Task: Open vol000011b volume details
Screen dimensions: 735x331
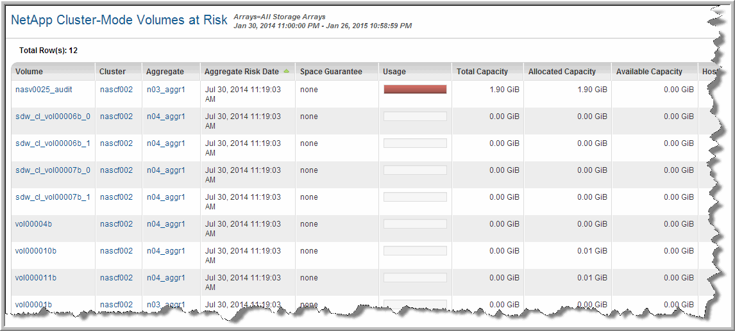Action: 36,278
